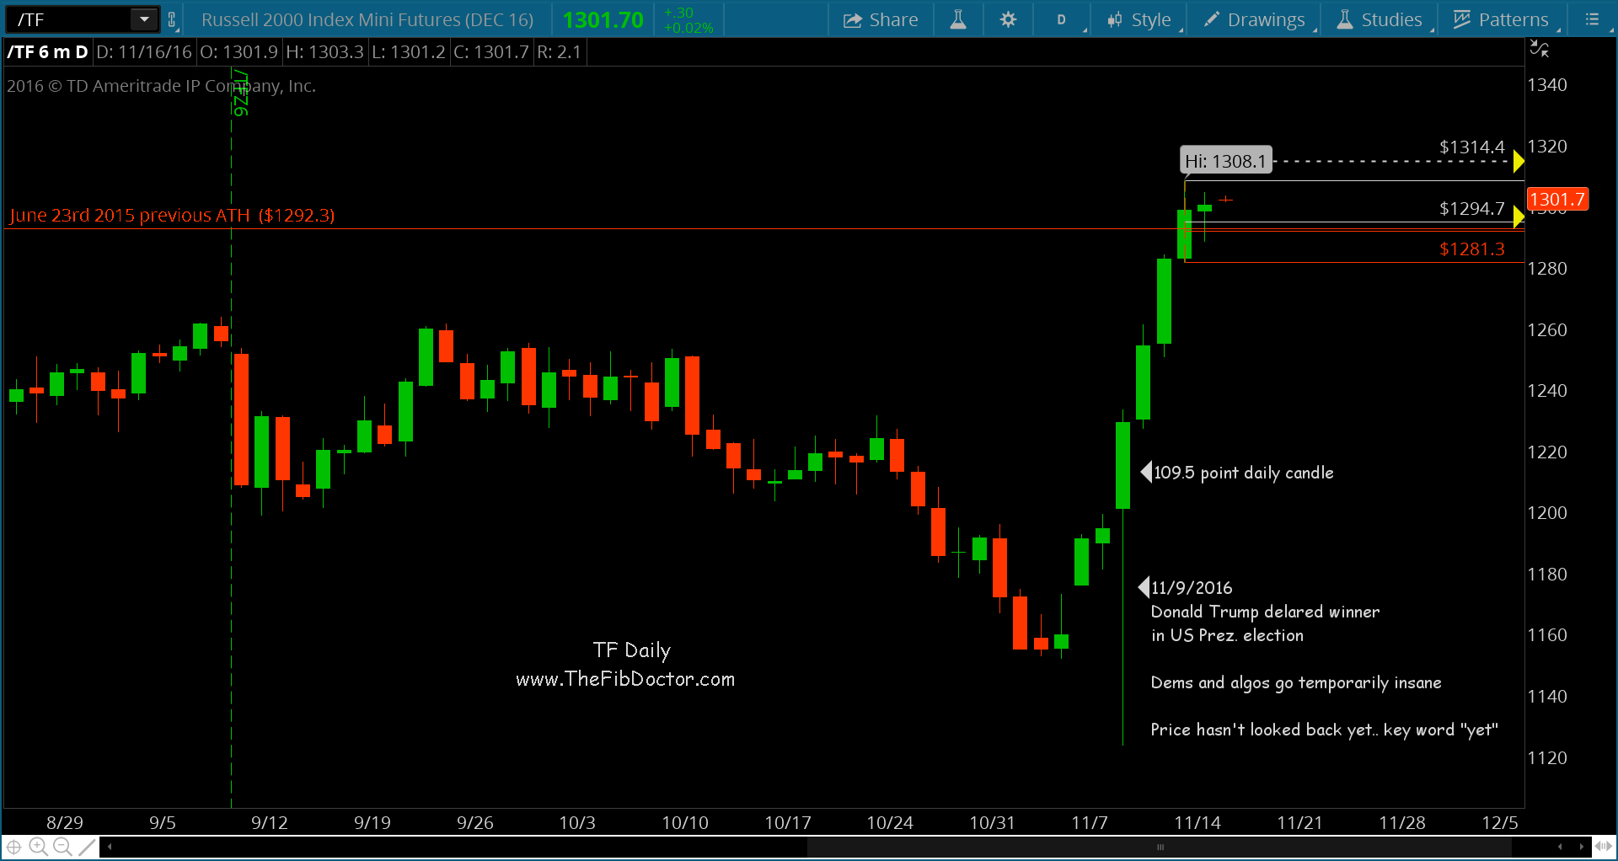1618x861 pixels.
Task: Click the 1301.7 current price label
Action: tap(1557, 200)
